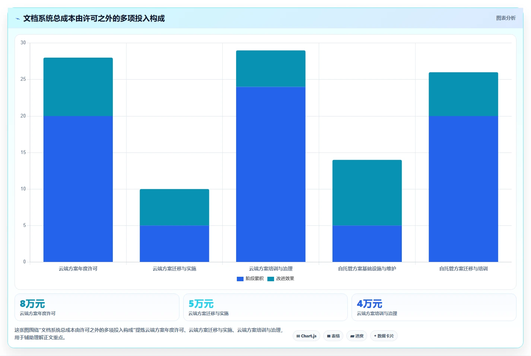The height and width of the screenshot is (356, 531).
Task: Click the y-axis tick label 25
Action: (23, 79)
